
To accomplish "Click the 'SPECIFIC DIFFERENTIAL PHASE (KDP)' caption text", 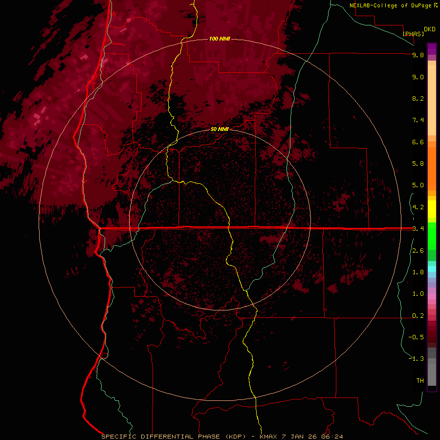I will click(x=174, y=437).
